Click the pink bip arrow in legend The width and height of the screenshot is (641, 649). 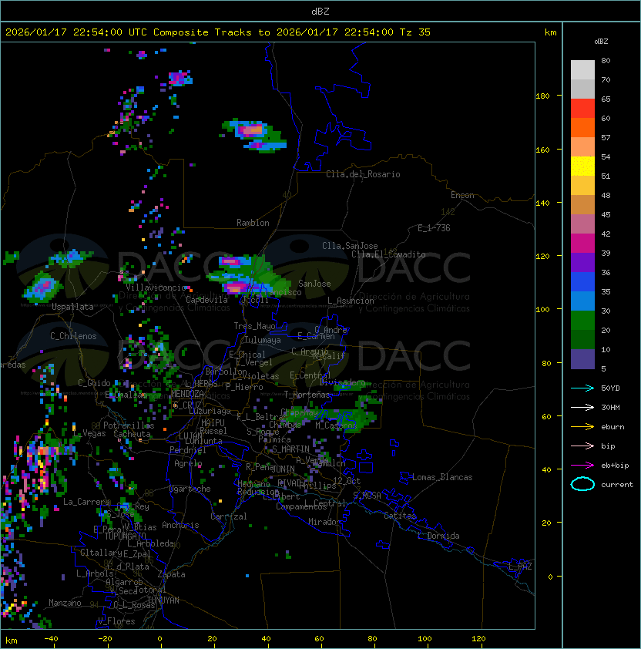[x=582, y=446]
